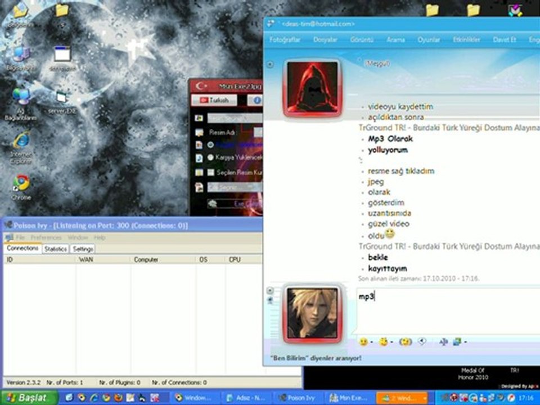The height and width of the screenshot is (405, 540).
Task: Open the Preferences menu in Poison Ivy
Action: coord(46,237)
